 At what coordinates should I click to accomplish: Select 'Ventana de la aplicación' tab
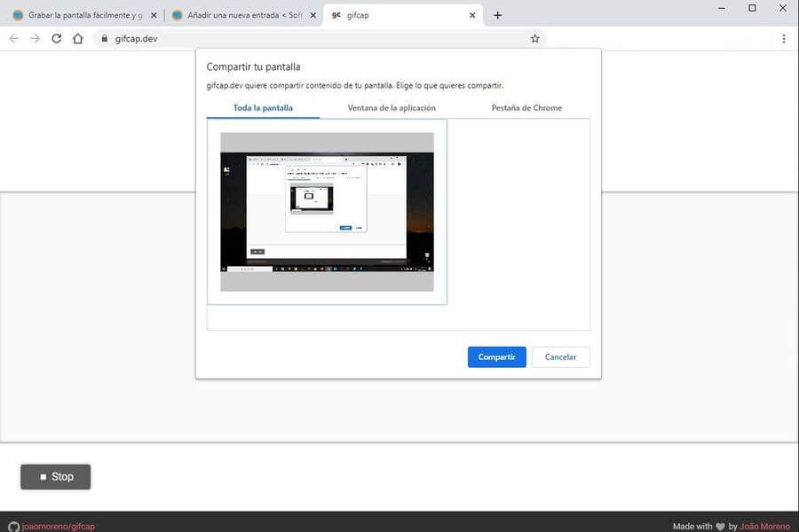tap(392, 108)
